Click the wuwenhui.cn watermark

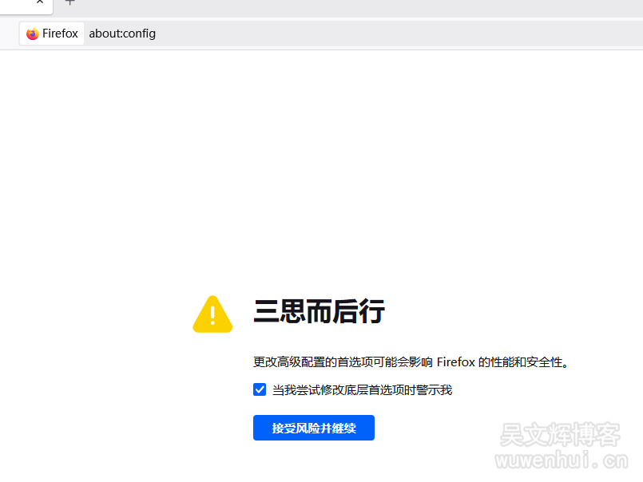562,460
